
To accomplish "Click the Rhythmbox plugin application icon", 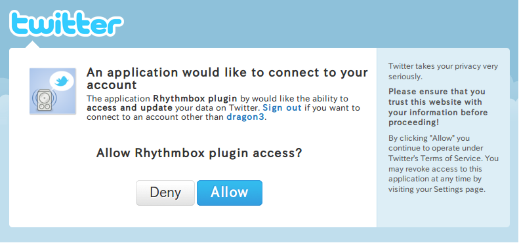I will click(x=53, y=91).
